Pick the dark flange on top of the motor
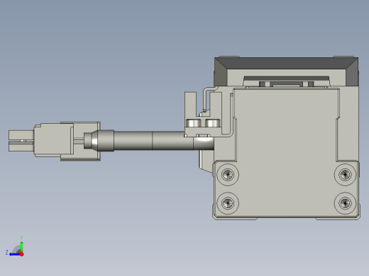 286,63
